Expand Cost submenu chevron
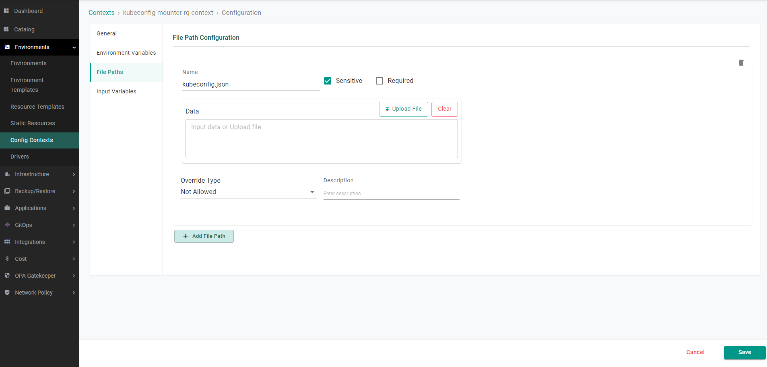Image resolution: width=767 pixels, height=367 pixels. [x=74, y=259]
